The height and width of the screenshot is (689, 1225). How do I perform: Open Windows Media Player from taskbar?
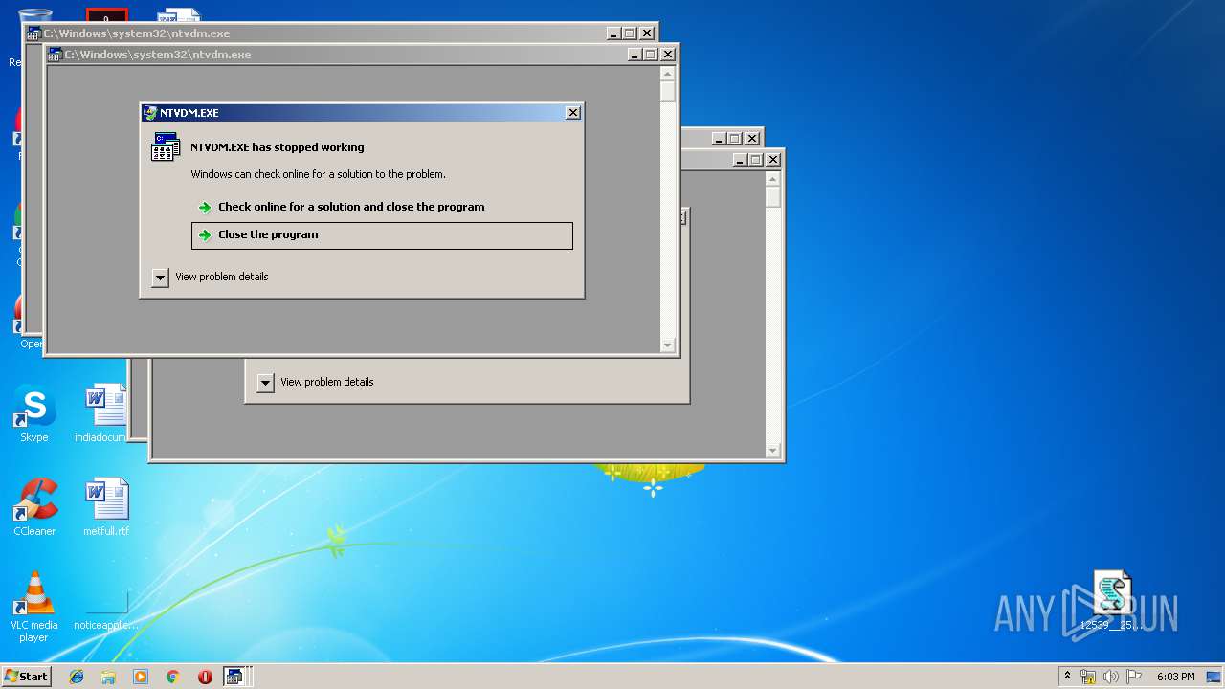[141, 677]
